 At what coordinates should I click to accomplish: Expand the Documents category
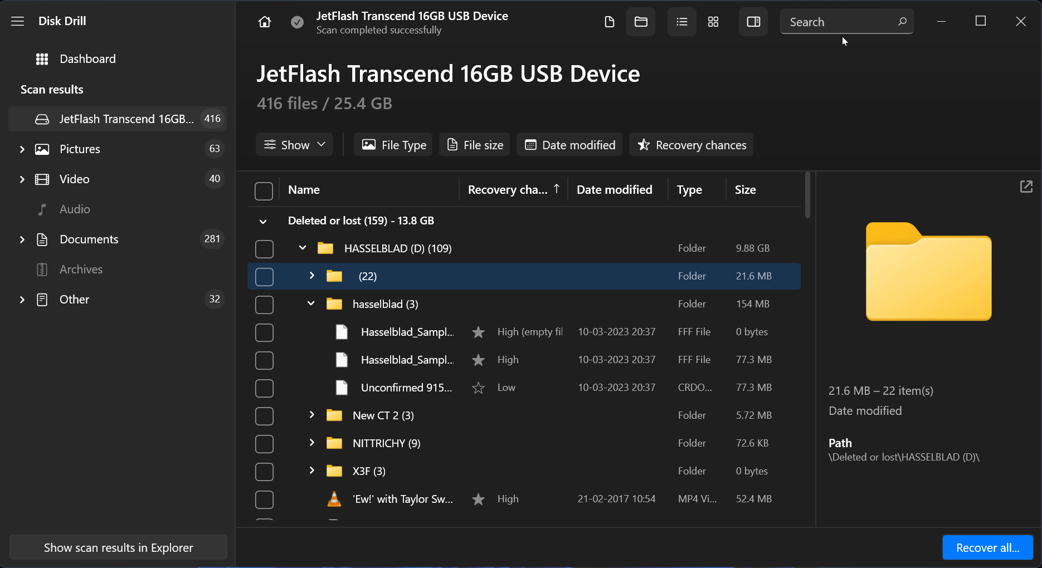22,239
